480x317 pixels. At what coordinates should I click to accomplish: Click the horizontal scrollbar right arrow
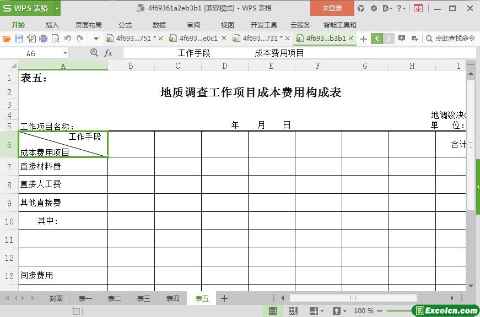[x=452, y=298]
